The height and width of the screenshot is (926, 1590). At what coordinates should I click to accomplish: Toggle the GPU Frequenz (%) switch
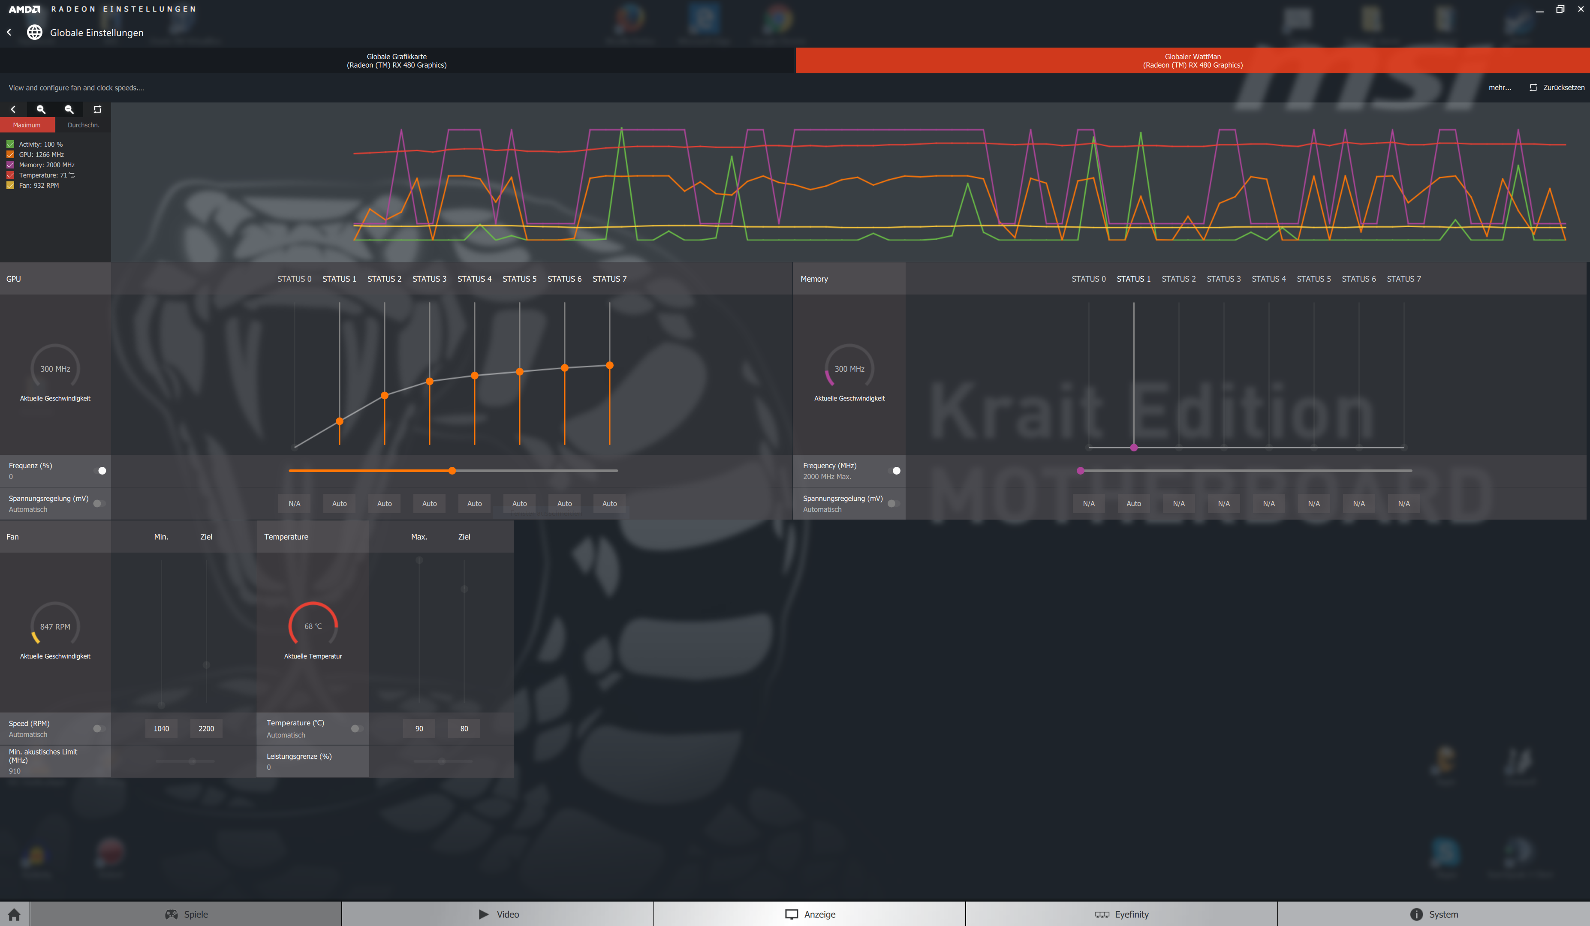point(99,471)
